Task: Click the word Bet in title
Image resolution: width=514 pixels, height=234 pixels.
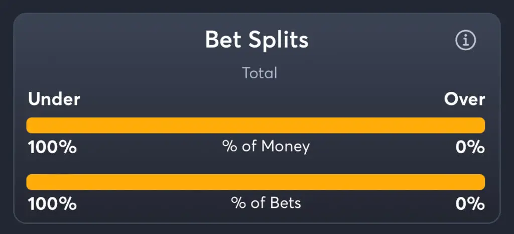Action: [224, 40]
